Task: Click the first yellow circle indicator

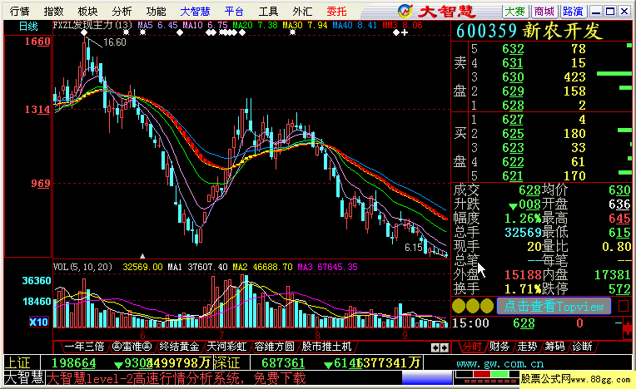Action: 459,306
